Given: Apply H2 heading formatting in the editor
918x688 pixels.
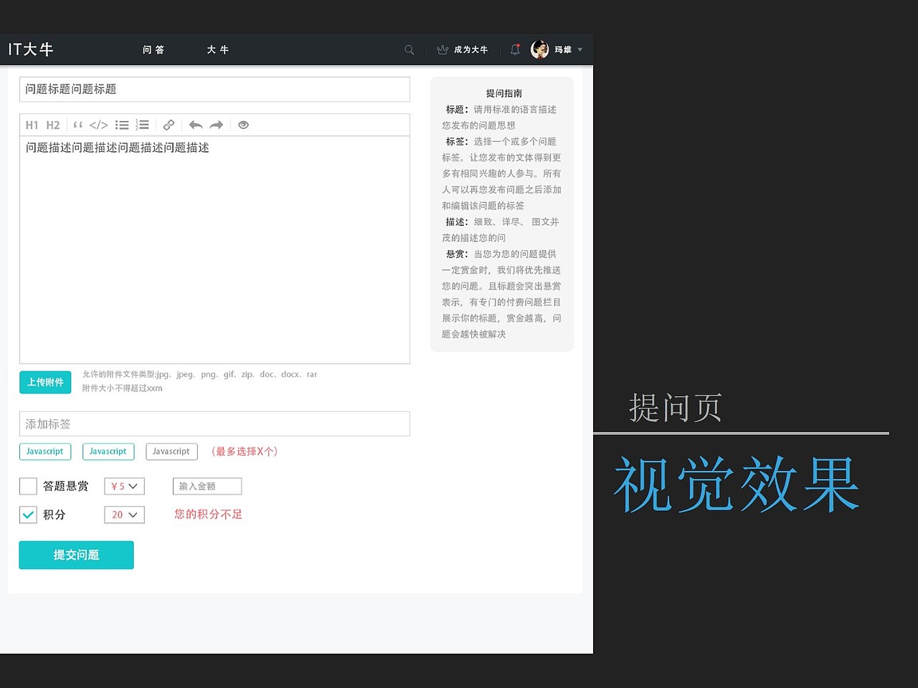Looking at the screenshot, I should [53, 125].
